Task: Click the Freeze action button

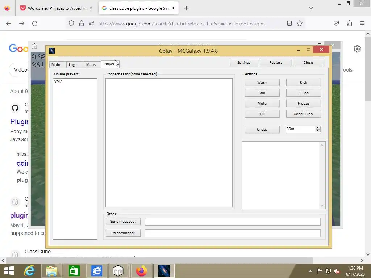Action: tap(303, 103)
